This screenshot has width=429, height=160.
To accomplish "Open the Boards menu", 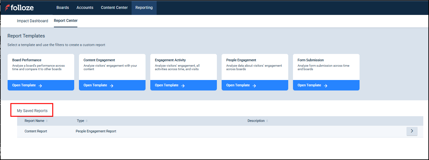I will [x=62, y=8].
